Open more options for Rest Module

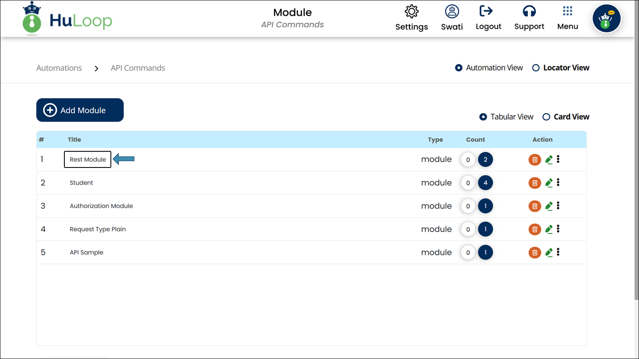558,159
